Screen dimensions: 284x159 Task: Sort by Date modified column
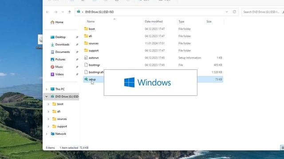pyautogui.click(x=154, y=22)
